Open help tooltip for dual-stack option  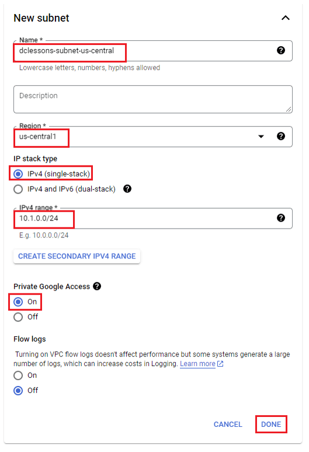coord(127,189)
